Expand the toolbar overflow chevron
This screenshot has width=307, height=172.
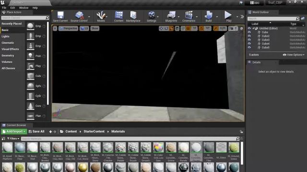tap(242, 17)
